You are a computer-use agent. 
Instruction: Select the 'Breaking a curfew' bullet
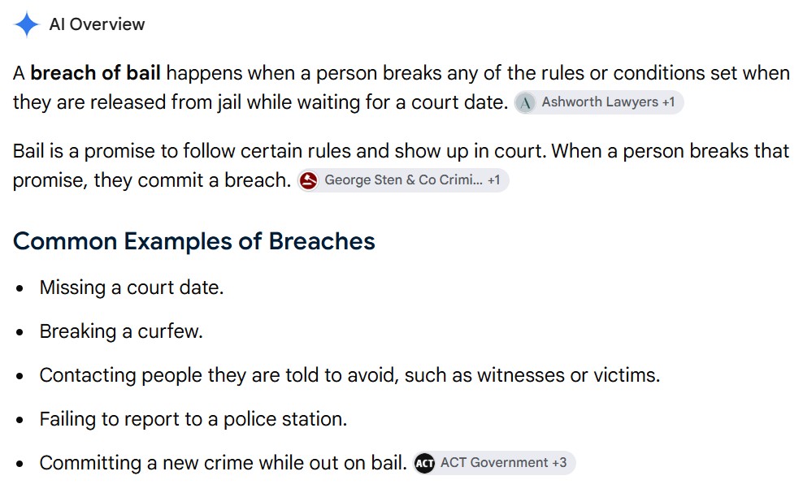point(121,331)
